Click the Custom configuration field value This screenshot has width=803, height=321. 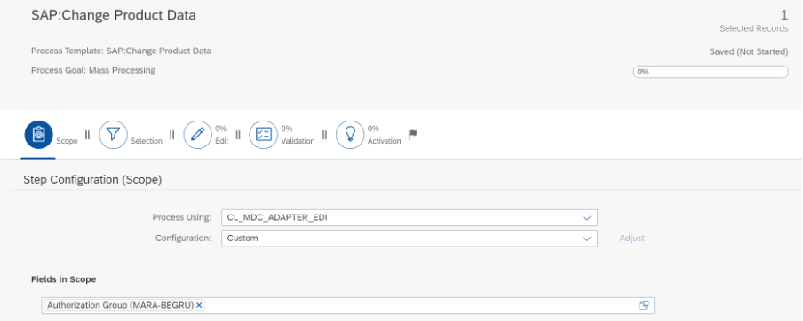click(x=242, y=239)
